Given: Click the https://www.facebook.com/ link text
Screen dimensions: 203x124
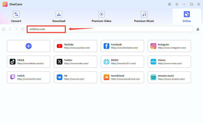Looking at the screenshot, I should [125, 48].
